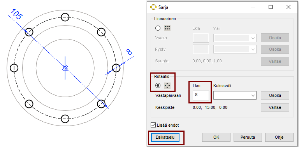Select the Rotaatio radio button
299x148 pixels.
tap(158, 86)
